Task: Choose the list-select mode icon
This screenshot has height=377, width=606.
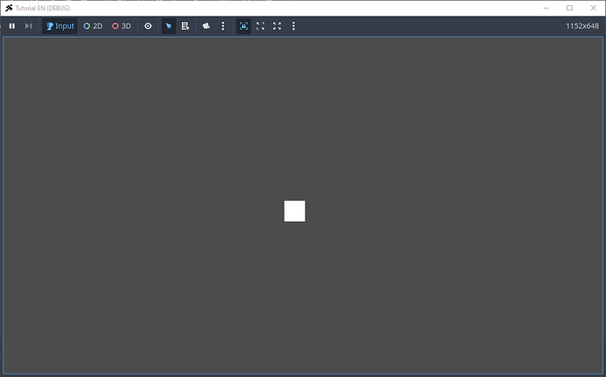Action: point(185,26)
